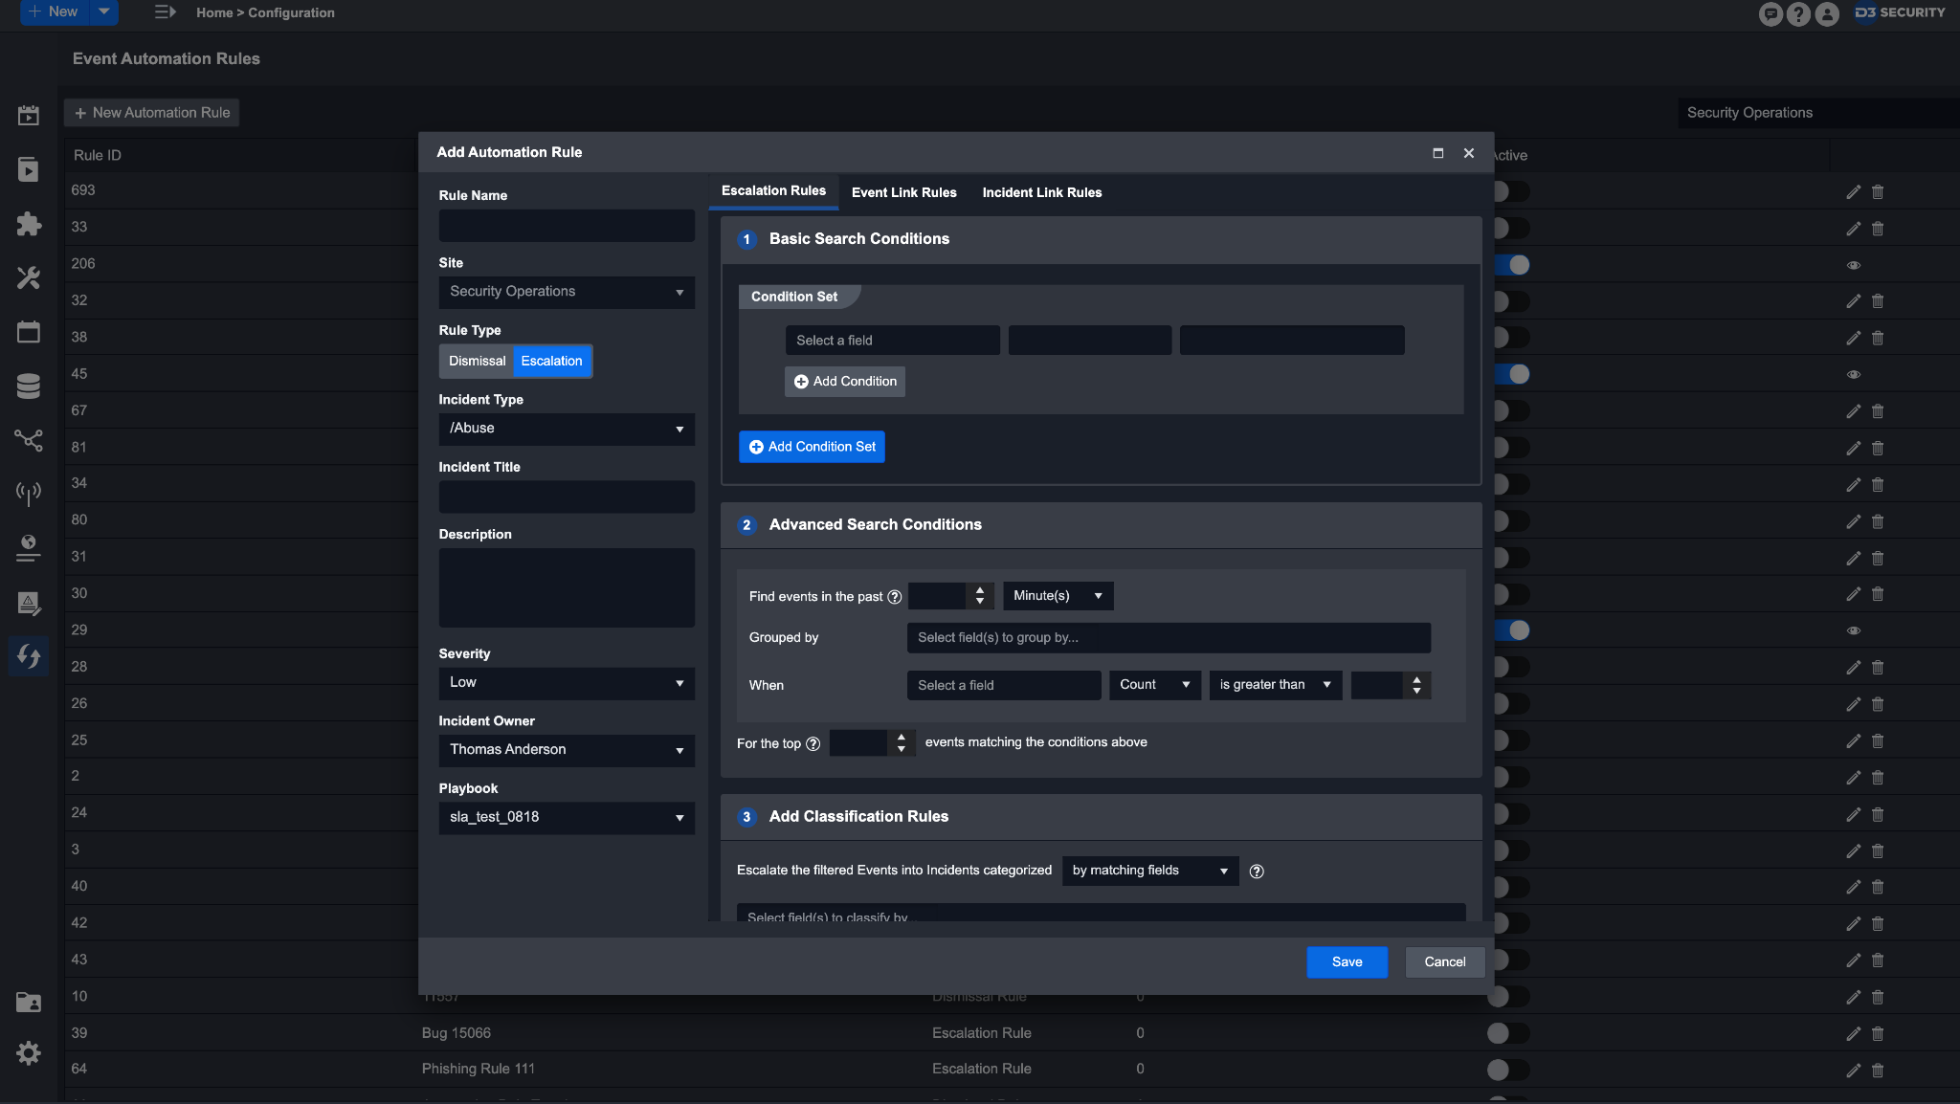This screenshot has height=1104, width=1960.
Task: Select Dismissal rule type
Action: coord(477,362)
